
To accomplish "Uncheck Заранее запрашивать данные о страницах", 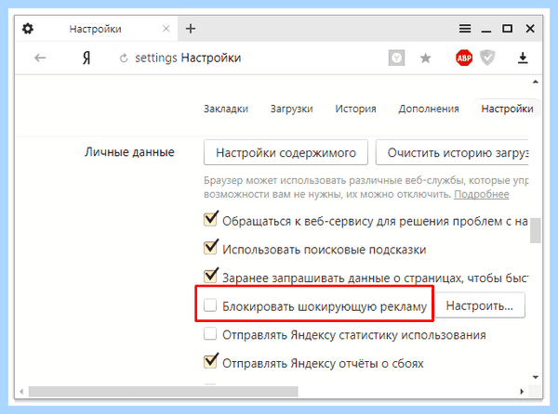I will click(210, 276).
